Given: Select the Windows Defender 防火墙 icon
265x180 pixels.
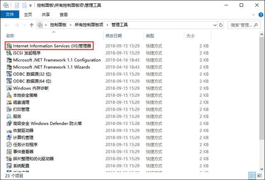Looking at the screenshot, I should click(9, 123).
